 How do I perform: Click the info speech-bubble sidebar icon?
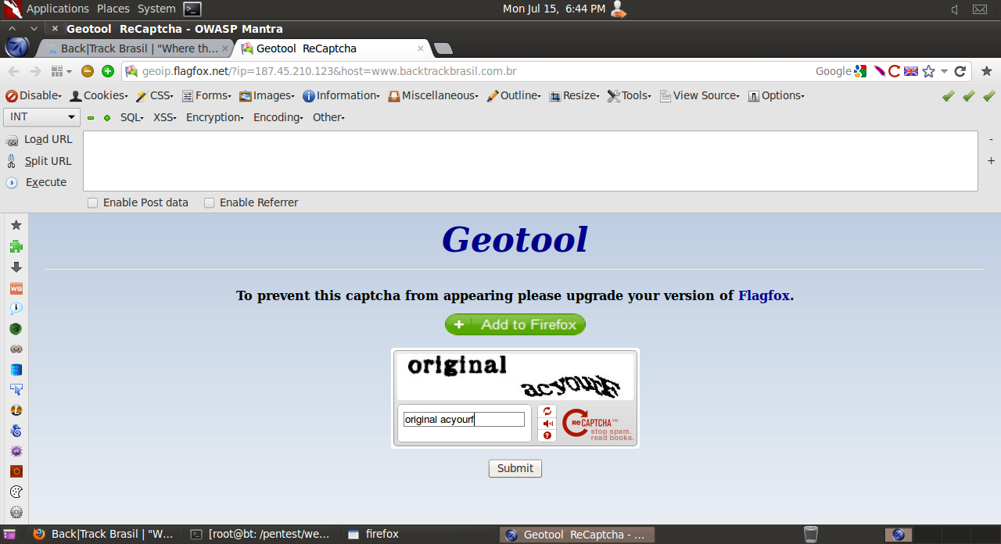(16, 308)
